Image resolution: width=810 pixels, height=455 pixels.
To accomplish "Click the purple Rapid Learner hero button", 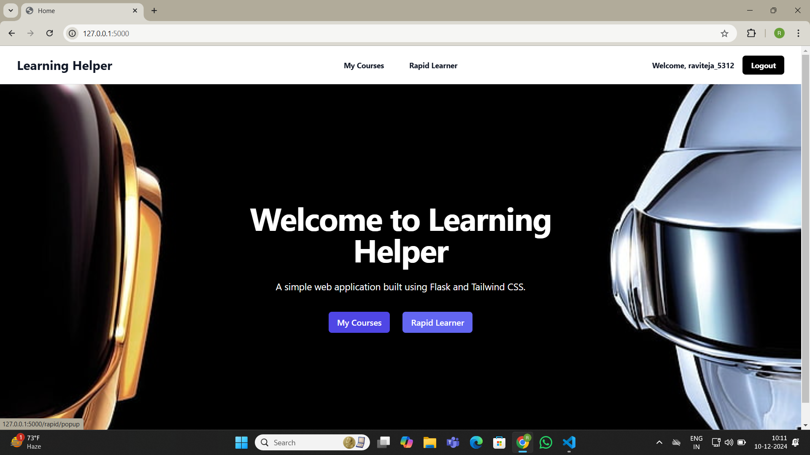I will (437, 322).
